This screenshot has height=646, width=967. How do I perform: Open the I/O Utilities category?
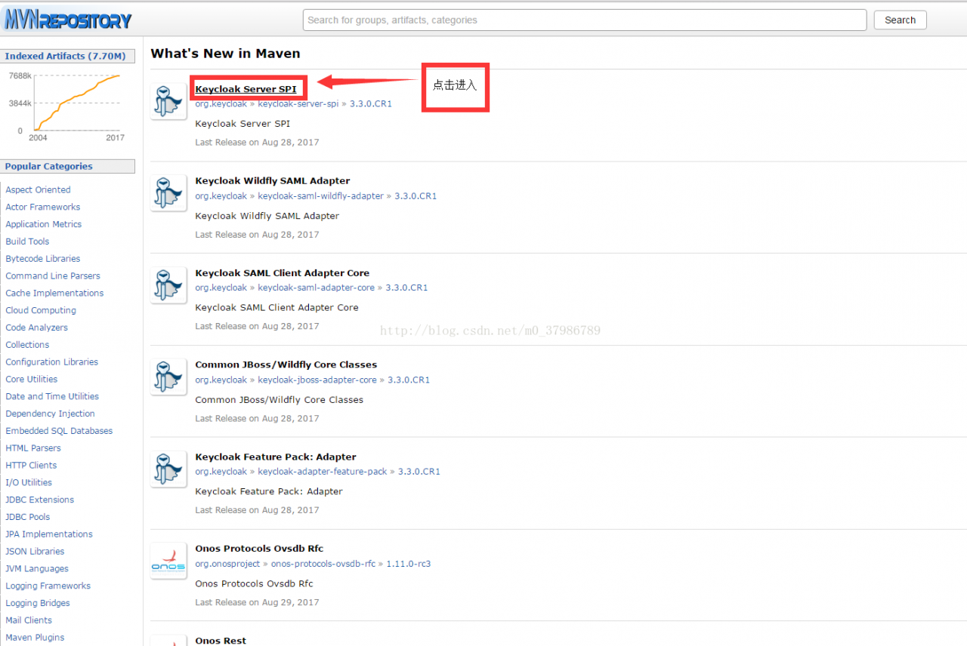point(29,482)
